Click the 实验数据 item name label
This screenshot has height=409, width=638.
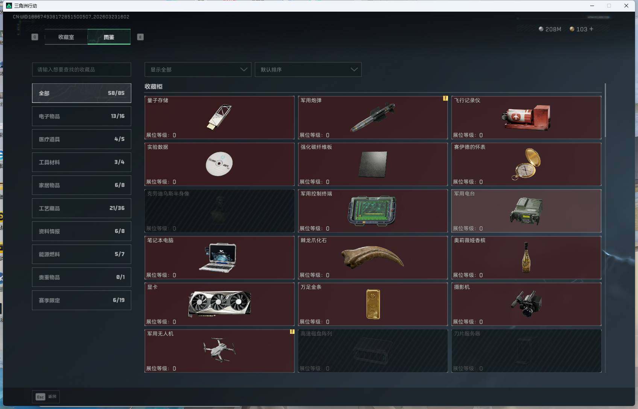click(158, 147)
